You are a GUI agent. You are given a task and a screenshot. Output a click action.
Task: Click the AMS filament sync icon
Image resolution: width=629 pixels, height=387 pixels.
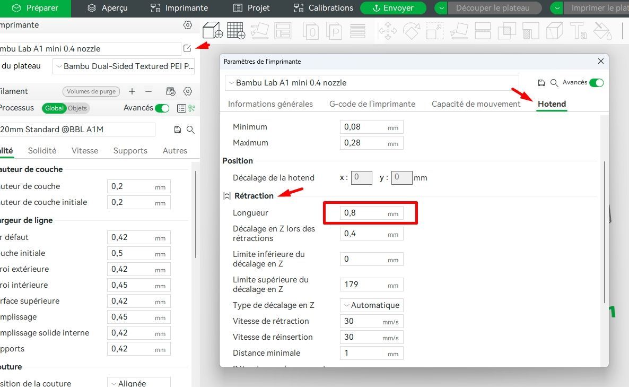[170, 91]
